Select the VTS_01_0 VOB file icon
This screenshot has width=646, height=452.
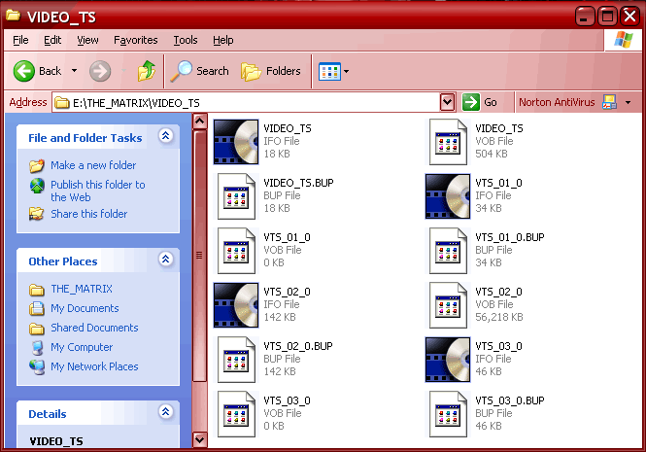pos(236,251)
